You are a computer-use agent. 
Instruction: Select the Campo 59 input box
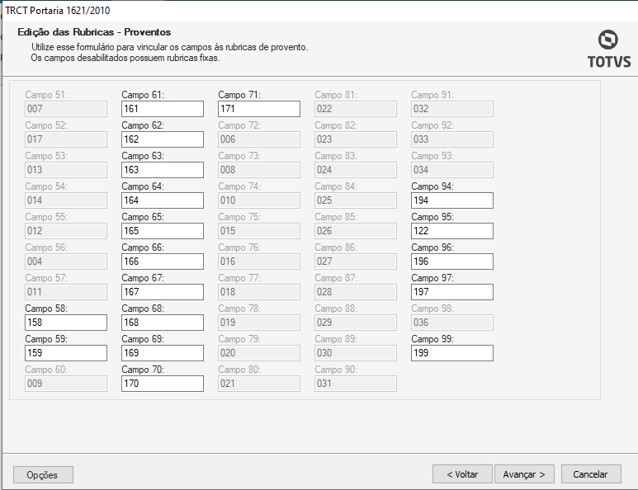point(65,353)
